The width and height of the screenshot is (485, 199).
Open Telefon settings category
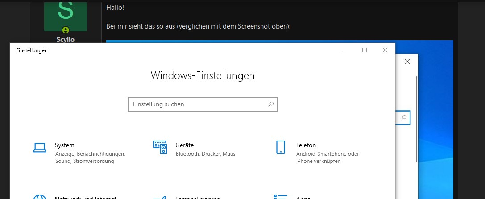tap(318, 153)
